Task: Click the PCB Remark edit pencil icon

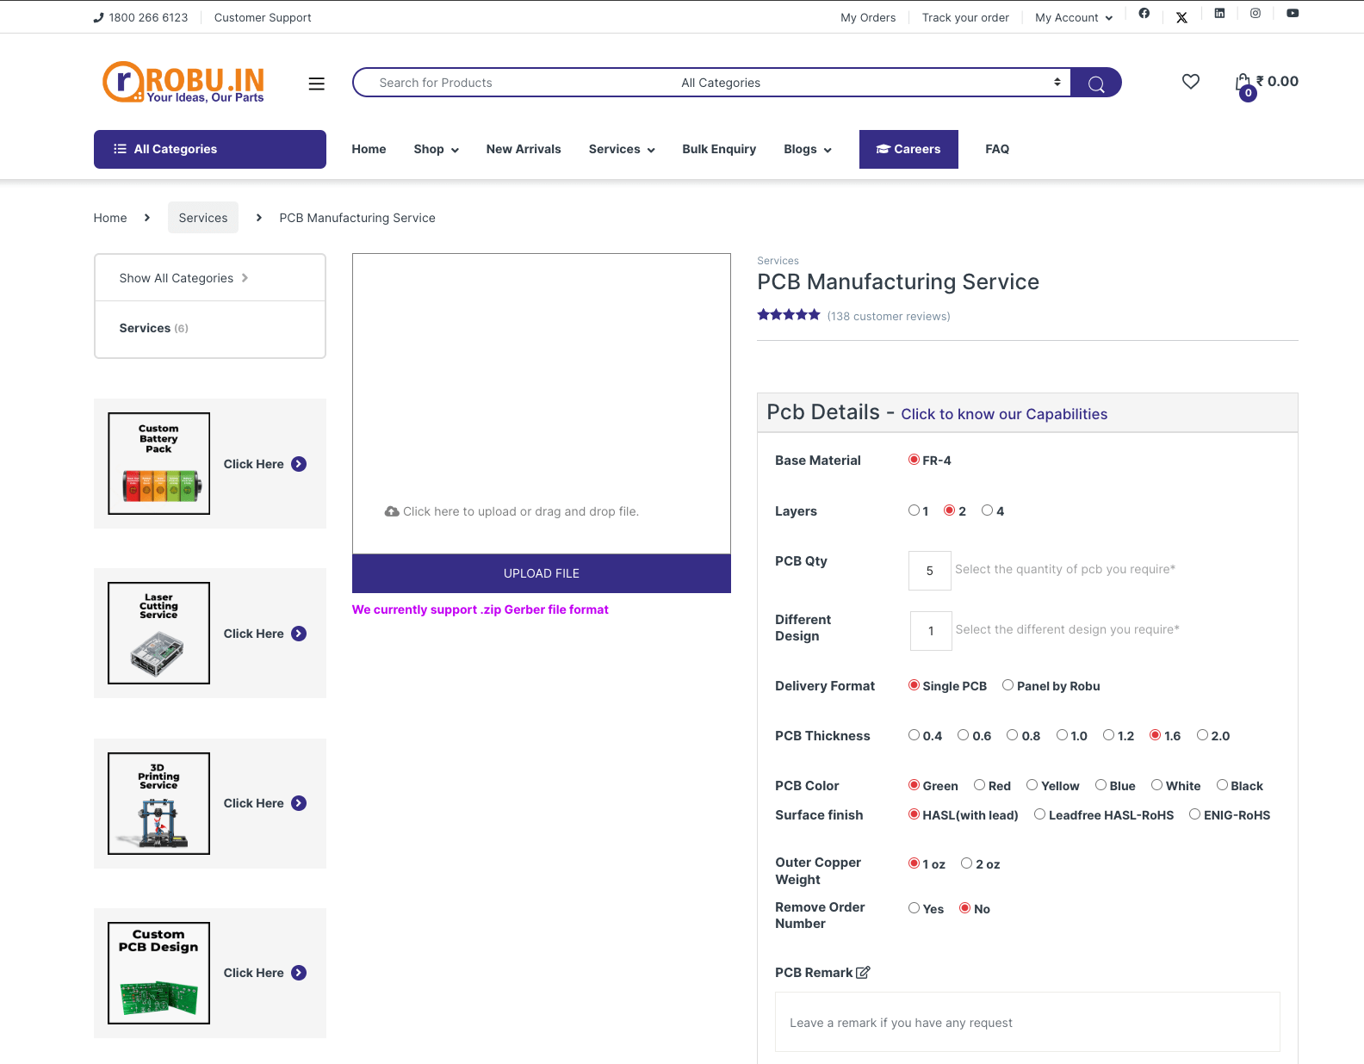Action: [863, 973]
